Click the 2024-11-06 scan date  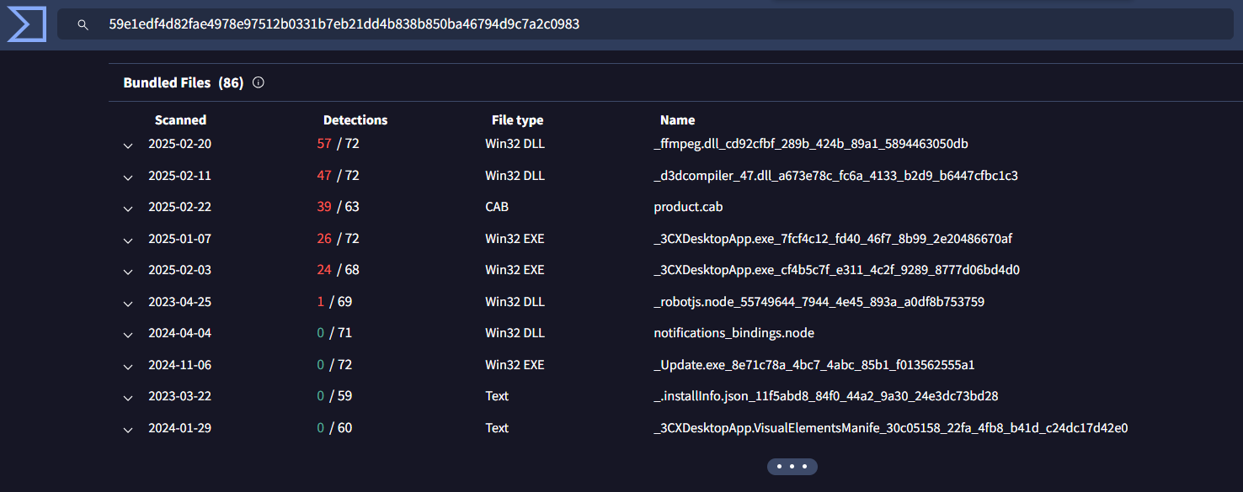point(179,365)
